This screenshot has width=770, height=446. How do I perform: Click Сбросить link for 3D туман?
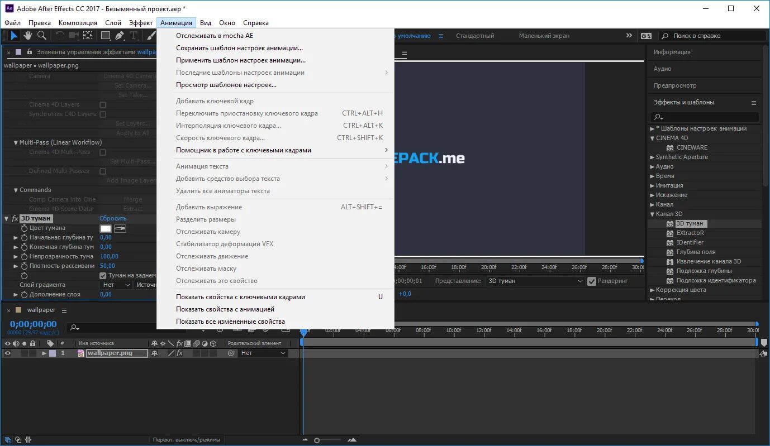pyautogui.click(x=113, y=219)
